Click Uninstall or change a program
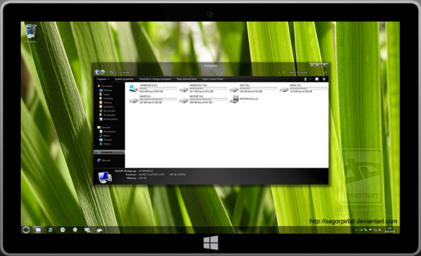 pyautogui.click(x=155, y=79)
